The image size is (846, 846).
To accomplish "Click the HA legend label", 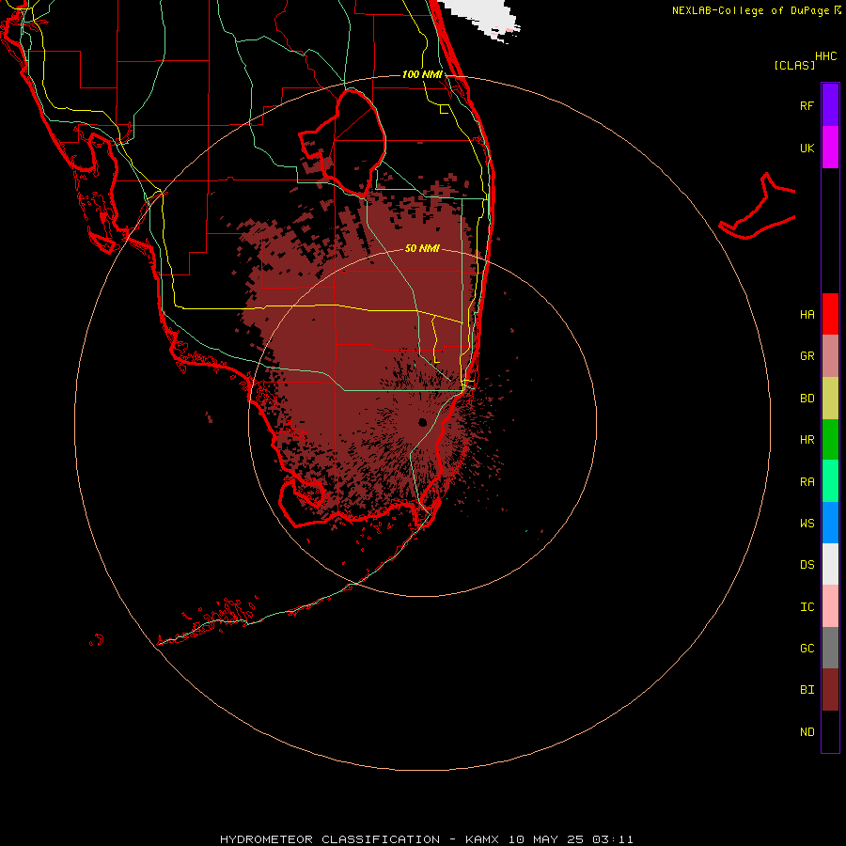I will click(x=807, y=315).
